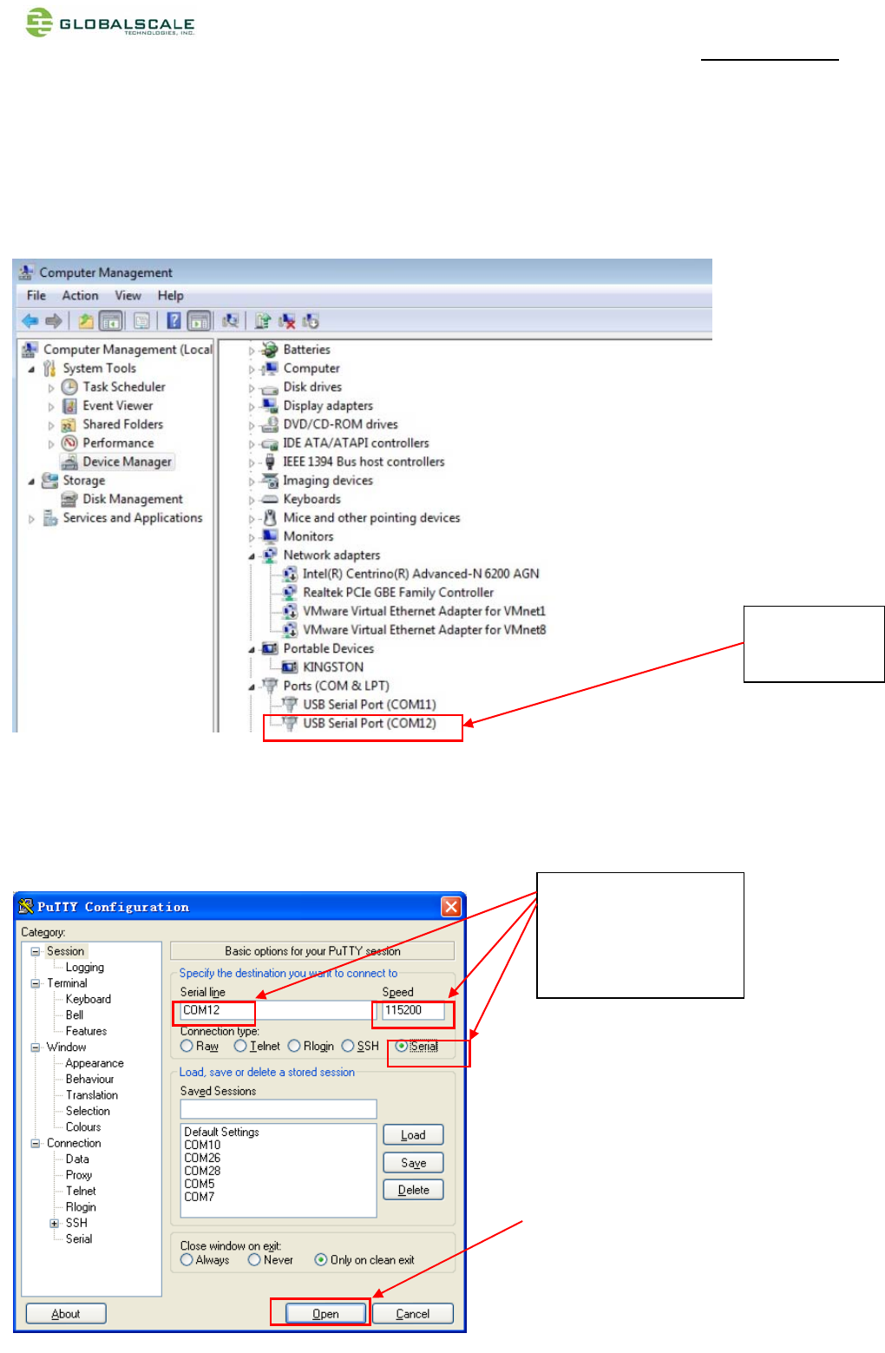
Task: Collapse the Network adapters device category
Action: click(252, 555)
